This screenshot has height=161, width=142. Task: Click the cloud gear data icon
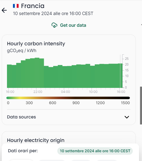(54, 25)
